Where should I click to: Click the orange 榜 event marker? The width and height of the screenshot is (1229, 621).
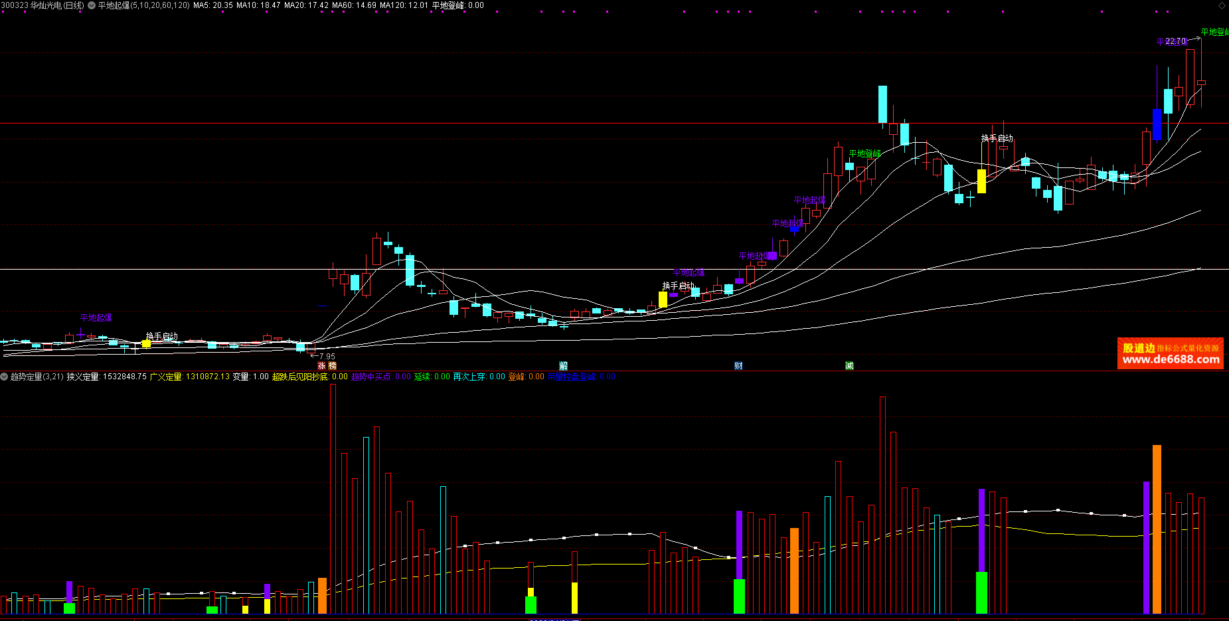[332, 366]
